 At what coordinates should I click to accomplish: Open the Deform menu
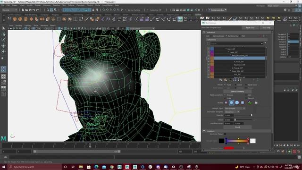pyautogui.click(x=71, y=5)
